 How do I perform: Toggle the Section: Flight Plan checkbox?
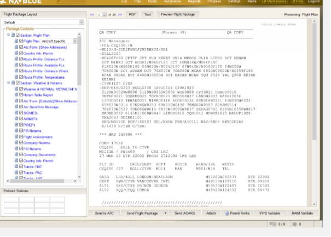pyautogui.click(x=18, y=35)
